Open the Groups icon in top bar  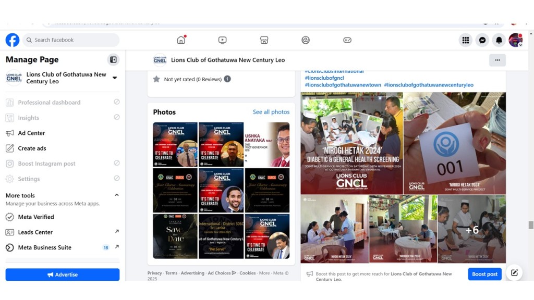pyautogui.click(x=306, y=40)
